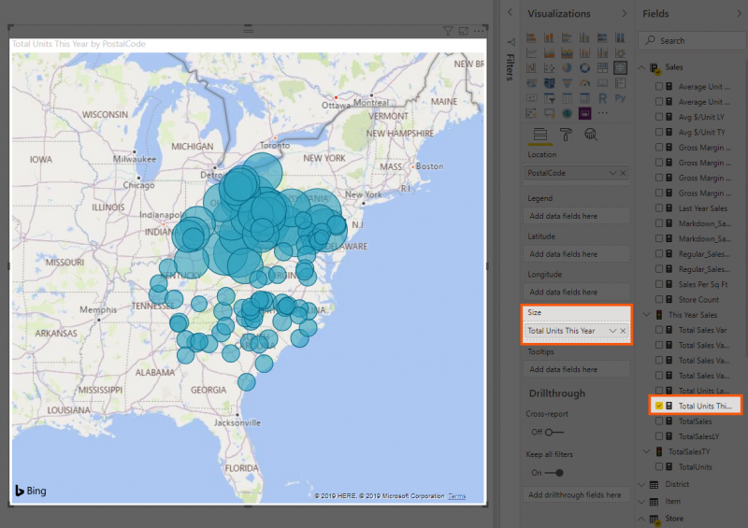Open the map Terms link
Image resolution: width=748 pixels, height=528 pixels.
click(456, 496)
